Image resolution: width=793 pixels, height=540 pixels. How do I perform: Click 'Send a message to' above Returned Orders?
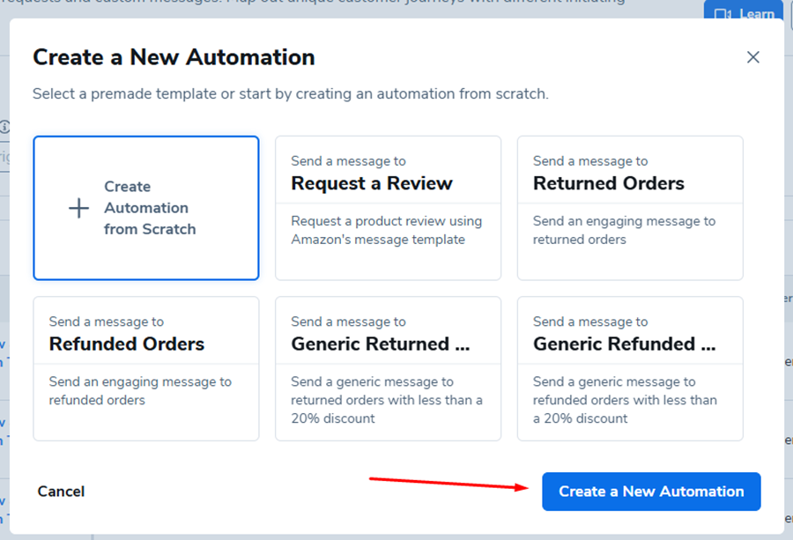click(x=590, y=161)
